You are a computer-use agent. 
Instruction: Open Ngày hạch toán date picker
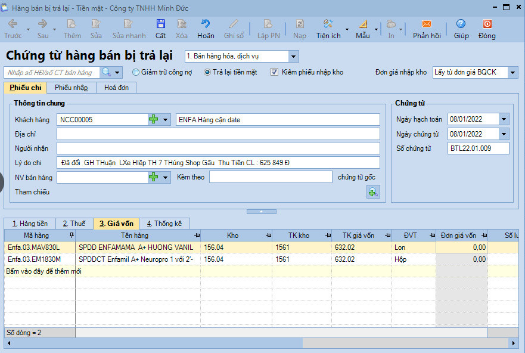tap(504, 119)
